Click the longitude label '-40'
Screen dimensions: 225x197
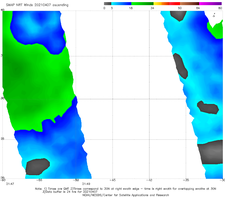click(x=149, y=180)
